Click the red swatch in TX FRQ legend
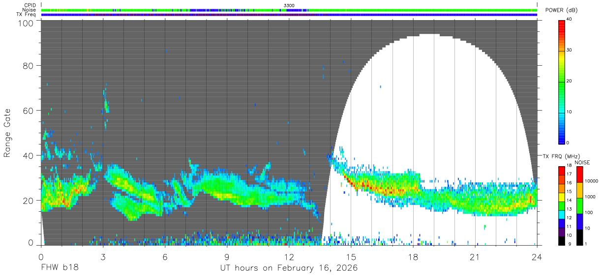This screenshot has height=278, width=604. 562,171
